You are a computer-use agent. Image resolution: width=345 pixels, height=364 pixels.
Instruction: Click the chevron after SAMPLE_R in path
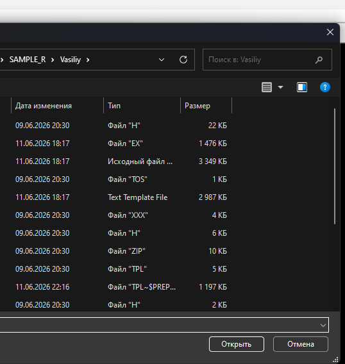(53, 60)
